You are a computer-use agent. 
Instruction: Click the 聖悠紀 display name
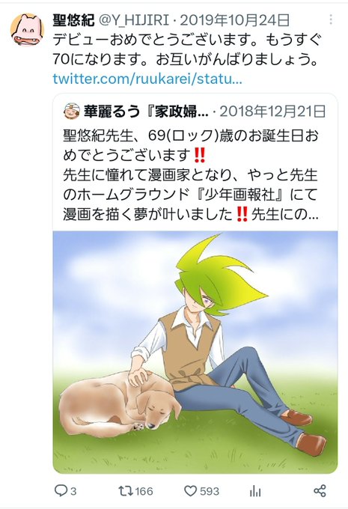pos(73,21)
